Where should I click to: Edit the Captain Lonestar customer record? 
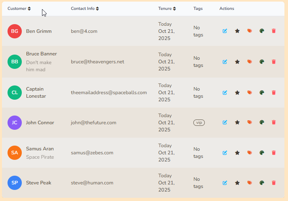coord(225,93)
